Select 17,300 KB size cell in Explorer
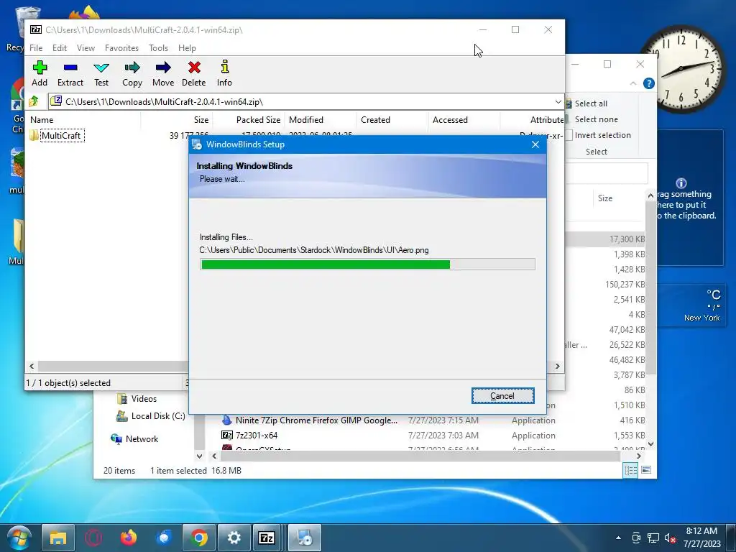736x552 pixels. pos(627,239)
